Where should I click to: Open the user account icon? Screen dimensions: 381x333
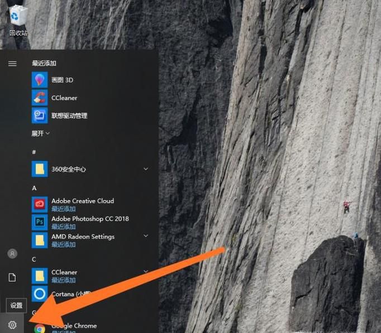point(12,254)
